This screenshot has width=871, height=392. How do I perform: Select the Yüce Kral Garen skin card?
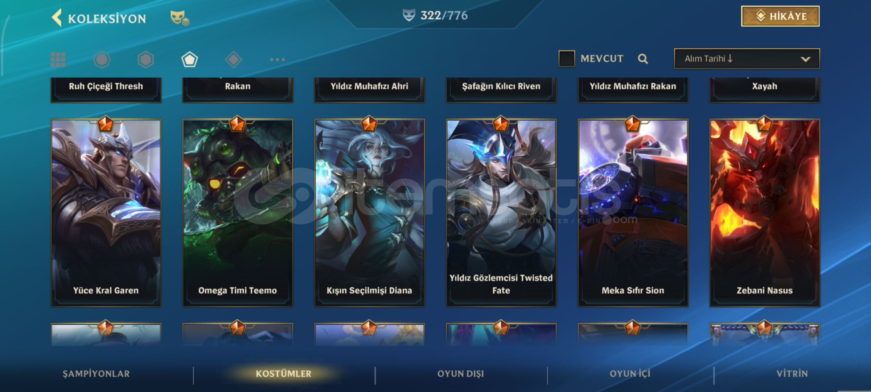tap(106, 213)
